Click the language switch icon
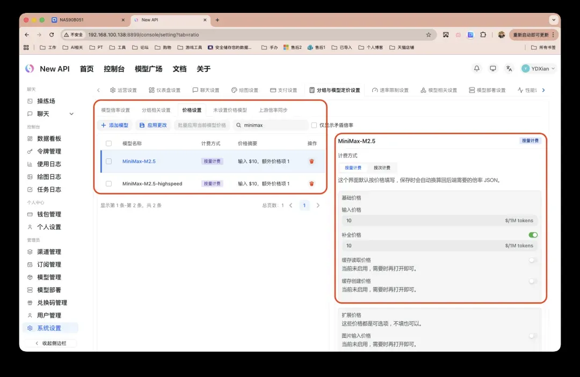580x377 pixels. pyautogui.click(x=509, y=69)
